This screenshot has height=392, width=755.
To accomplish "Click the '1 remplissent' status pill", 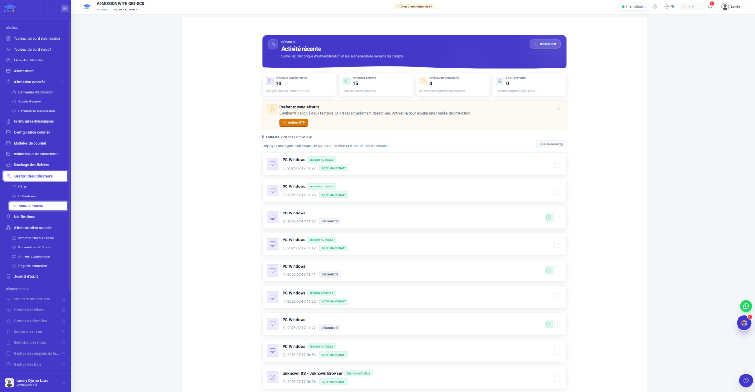I will [634, 7].
